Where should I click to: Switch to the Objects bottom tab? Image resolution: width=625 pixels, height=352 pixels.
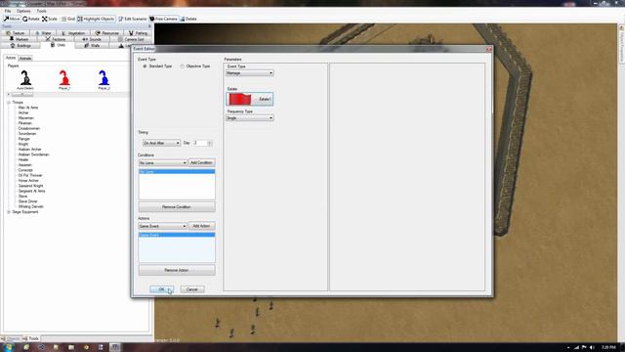[11, 338]
